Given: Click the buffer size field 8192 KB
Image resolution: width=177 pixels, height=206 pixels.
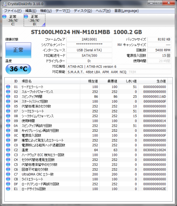Looking at the screenshot, I should pyautogui.click(x=159, y=39).
